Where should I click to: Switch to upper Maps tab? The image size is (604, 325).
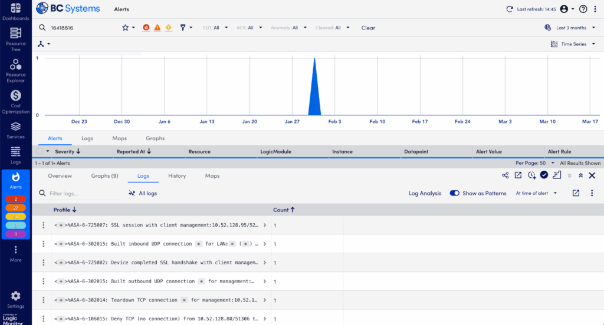coord(119,138)
